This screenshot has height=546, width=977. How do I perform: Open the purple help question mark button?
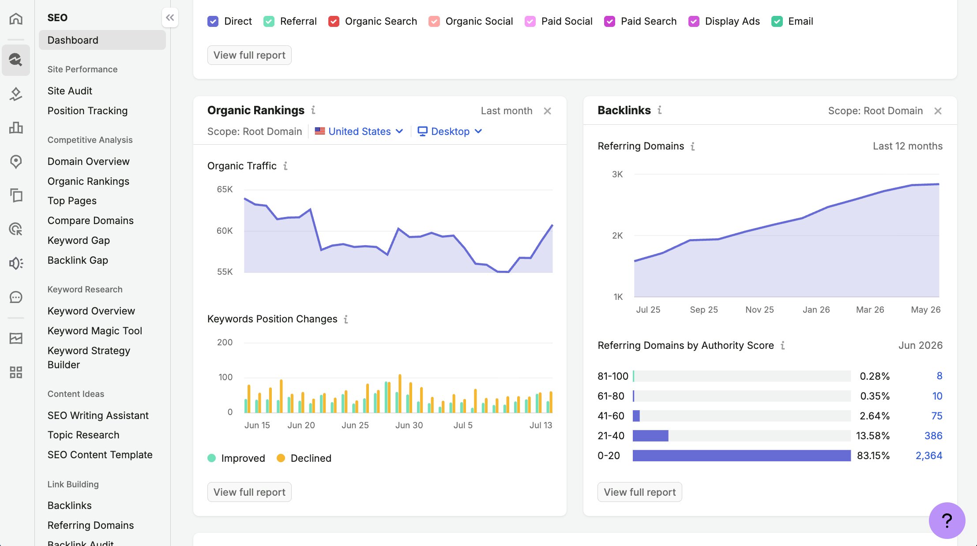[x=947, y=520]
